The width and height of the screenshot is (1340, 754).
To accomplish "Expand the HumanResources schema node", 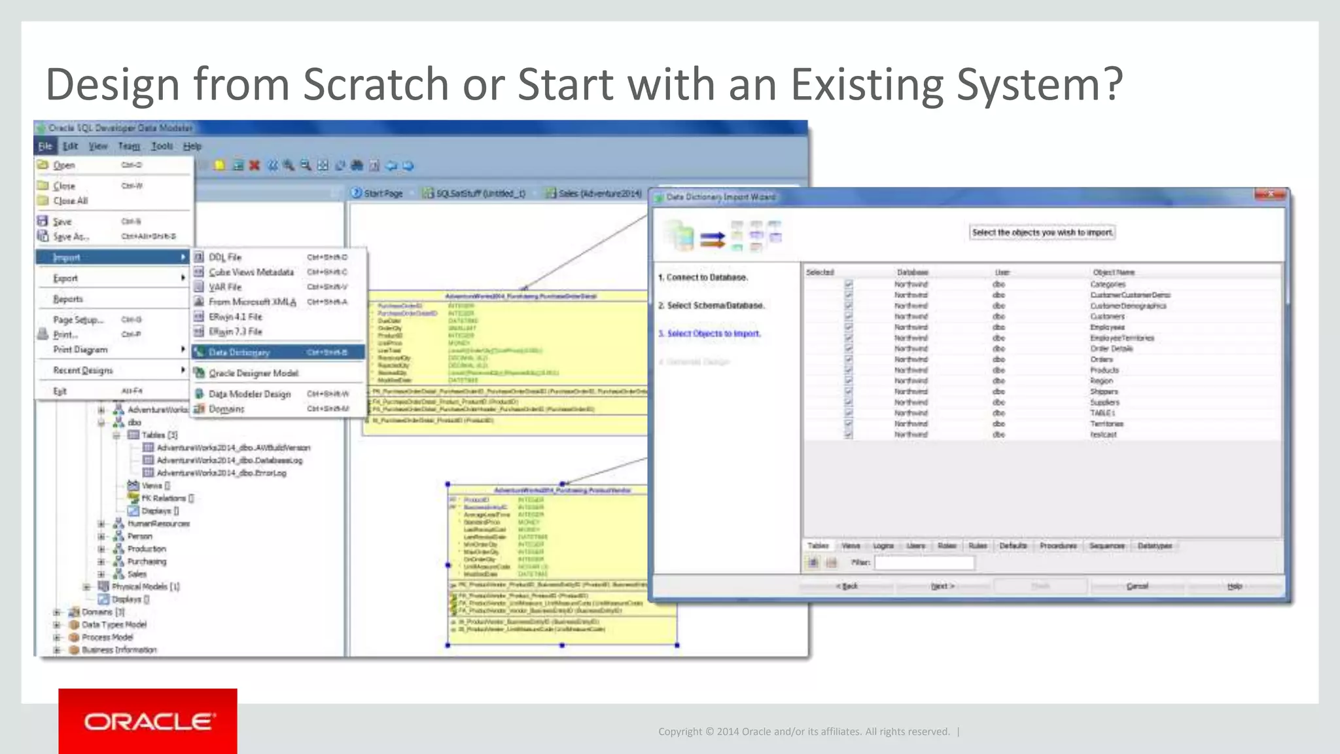I will pos(101,524).
